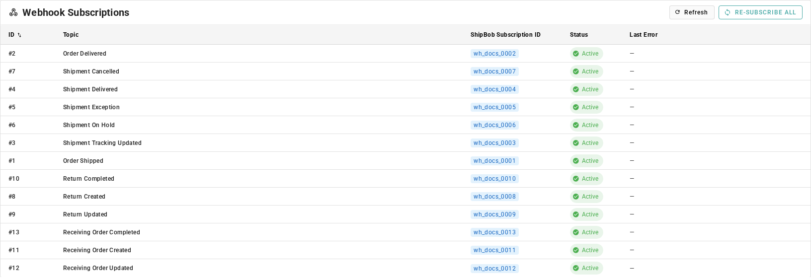Click the ShipBob Subscription ID column header
Image resolution: width=811 pixels, height=278 pixels.
pos(505,35)
